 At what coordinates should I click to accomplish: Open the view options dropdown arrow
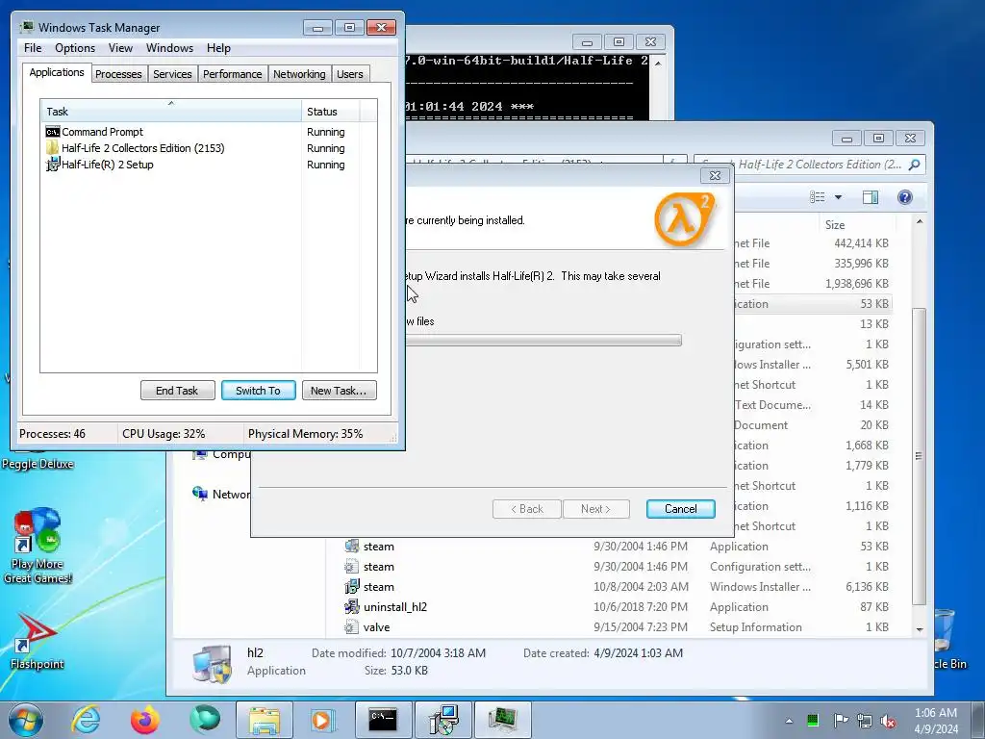coord(838,197)
